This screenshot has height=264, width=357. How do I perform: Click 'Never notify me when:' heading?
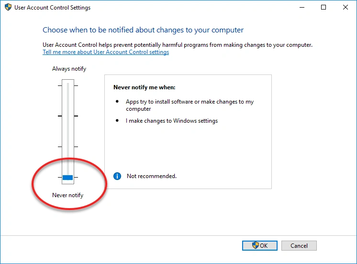(x=145, y=87)
